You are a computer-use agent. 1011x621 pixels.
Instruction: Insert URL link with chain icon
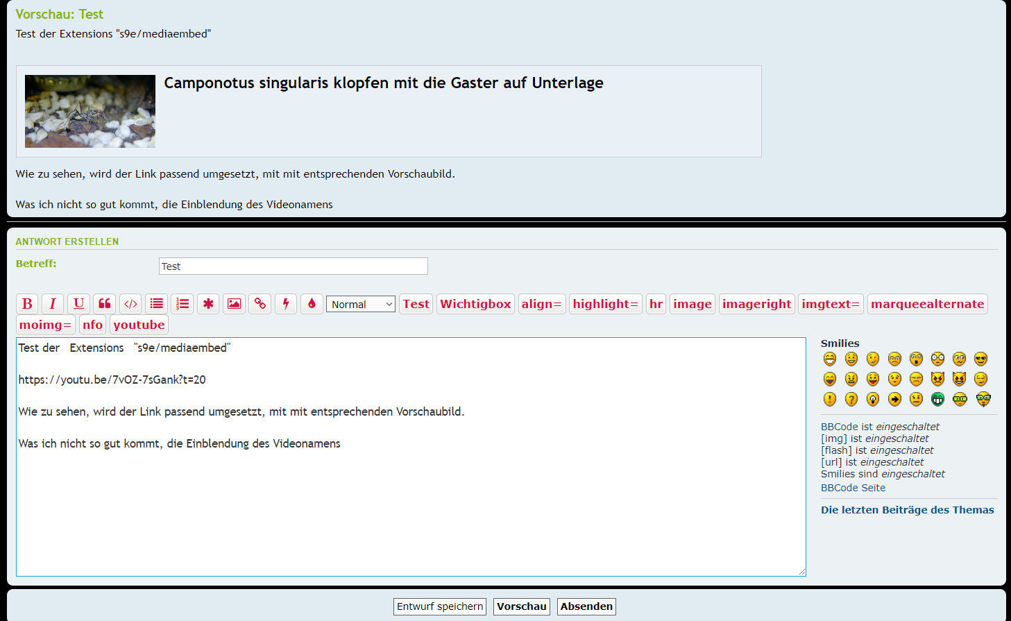tap(260, 304)
